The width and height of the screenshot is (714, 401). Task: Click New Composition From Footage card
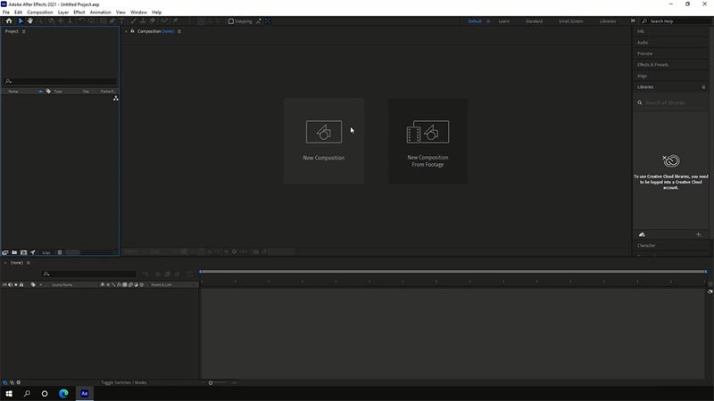(428, 141)
